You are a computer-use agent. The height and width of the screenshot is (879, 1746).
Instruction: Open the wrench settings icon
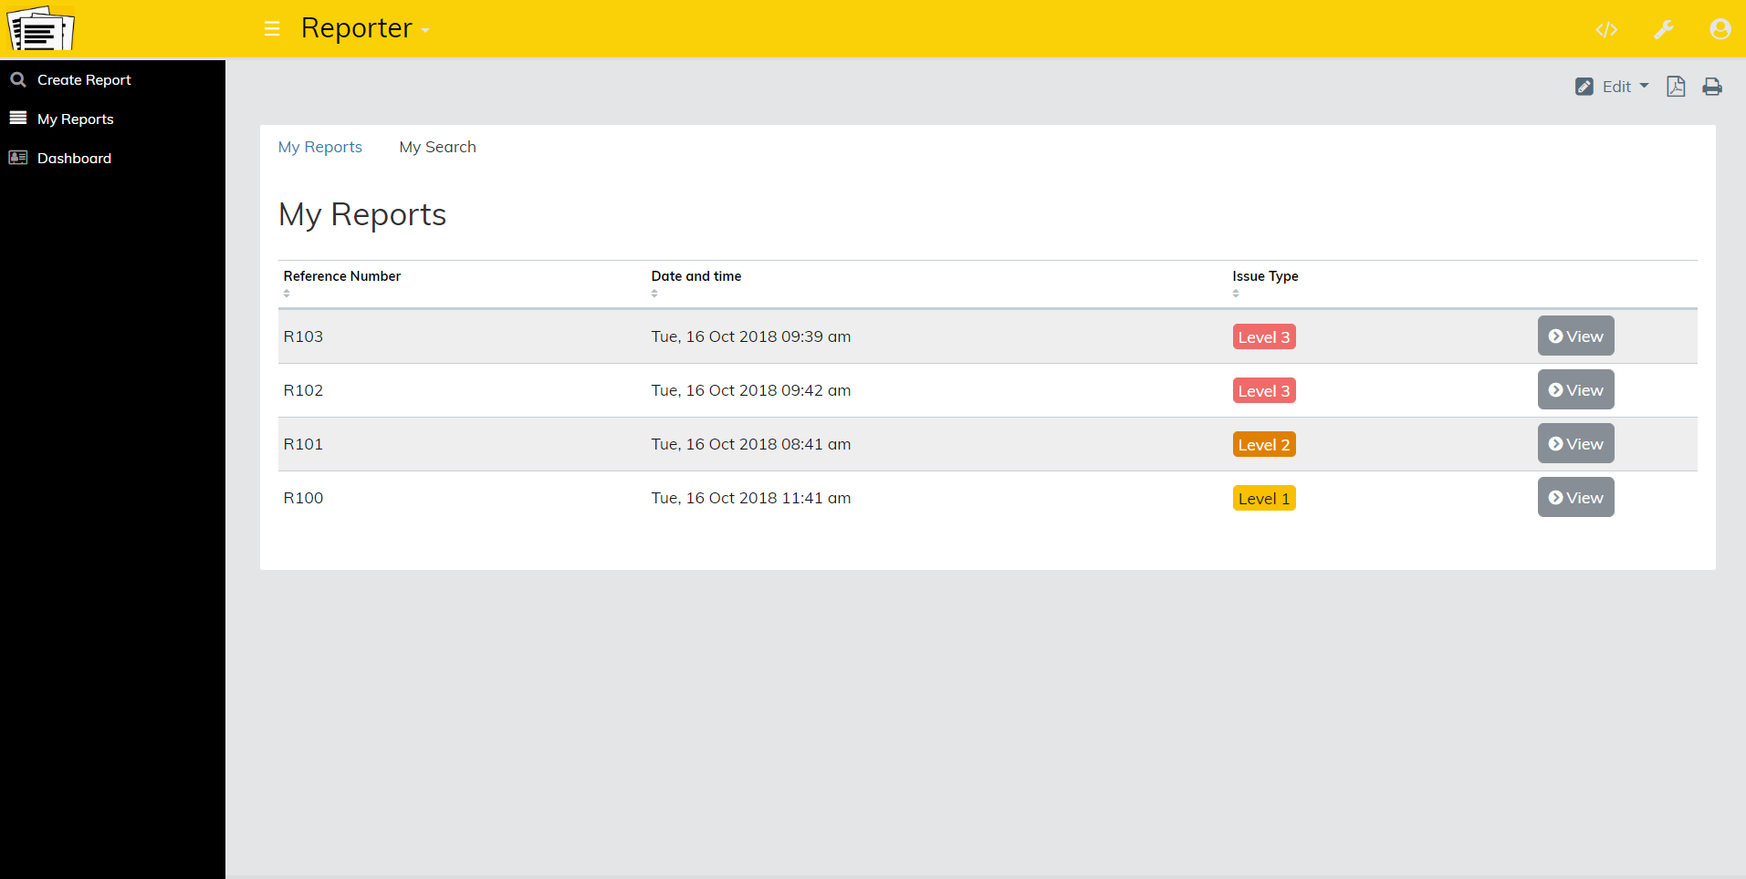1663,30
